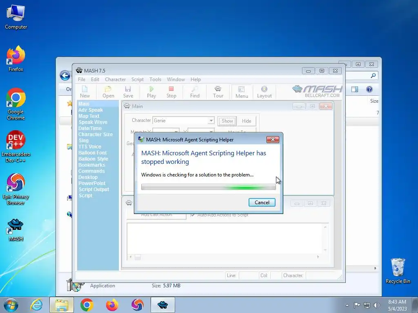Image resolution: width=418 pixels, height=313 pixels.
Task: Open the Help menu
Action: pyautogui.click(x=196, y=79)
